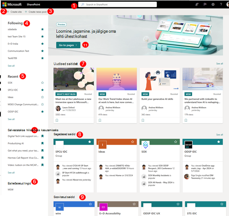Image resolution: width=229 pixels, height=216 pixels.
Task: Click Create news post
Action: pos(36,12)
